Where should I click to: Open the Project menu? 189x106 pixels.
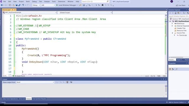tap(21, 1)
